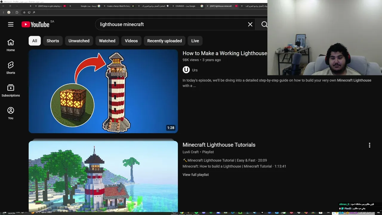The height and width of the screenshot is (215, 382).
Task: Open the browser profile avatar
Action: (9, 12)
